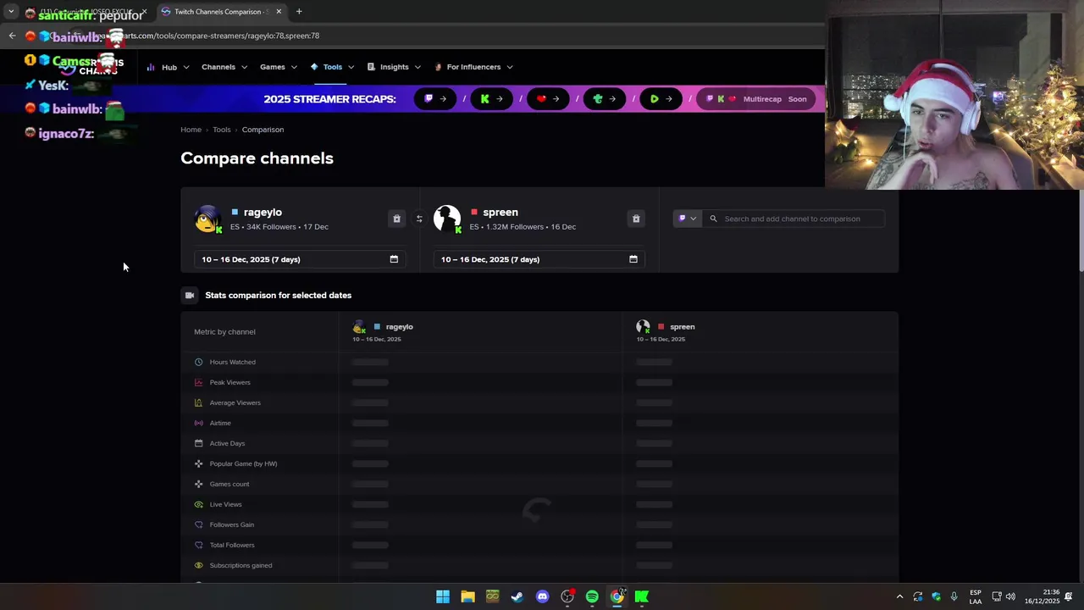Click the Live Views metric icon
Viewport: 1084px width, 610px height.
tap(199, 504)
